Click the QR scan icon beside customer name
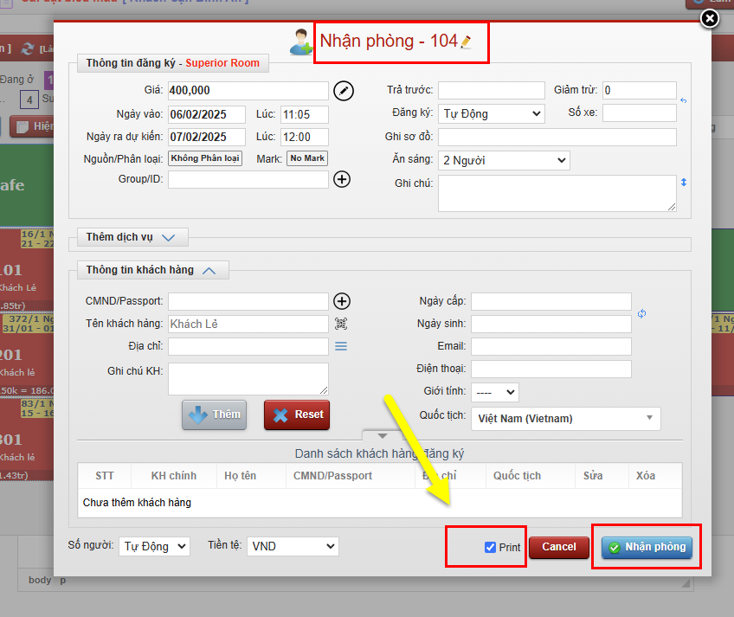This screenshot has height=617, width=734. 342,324
